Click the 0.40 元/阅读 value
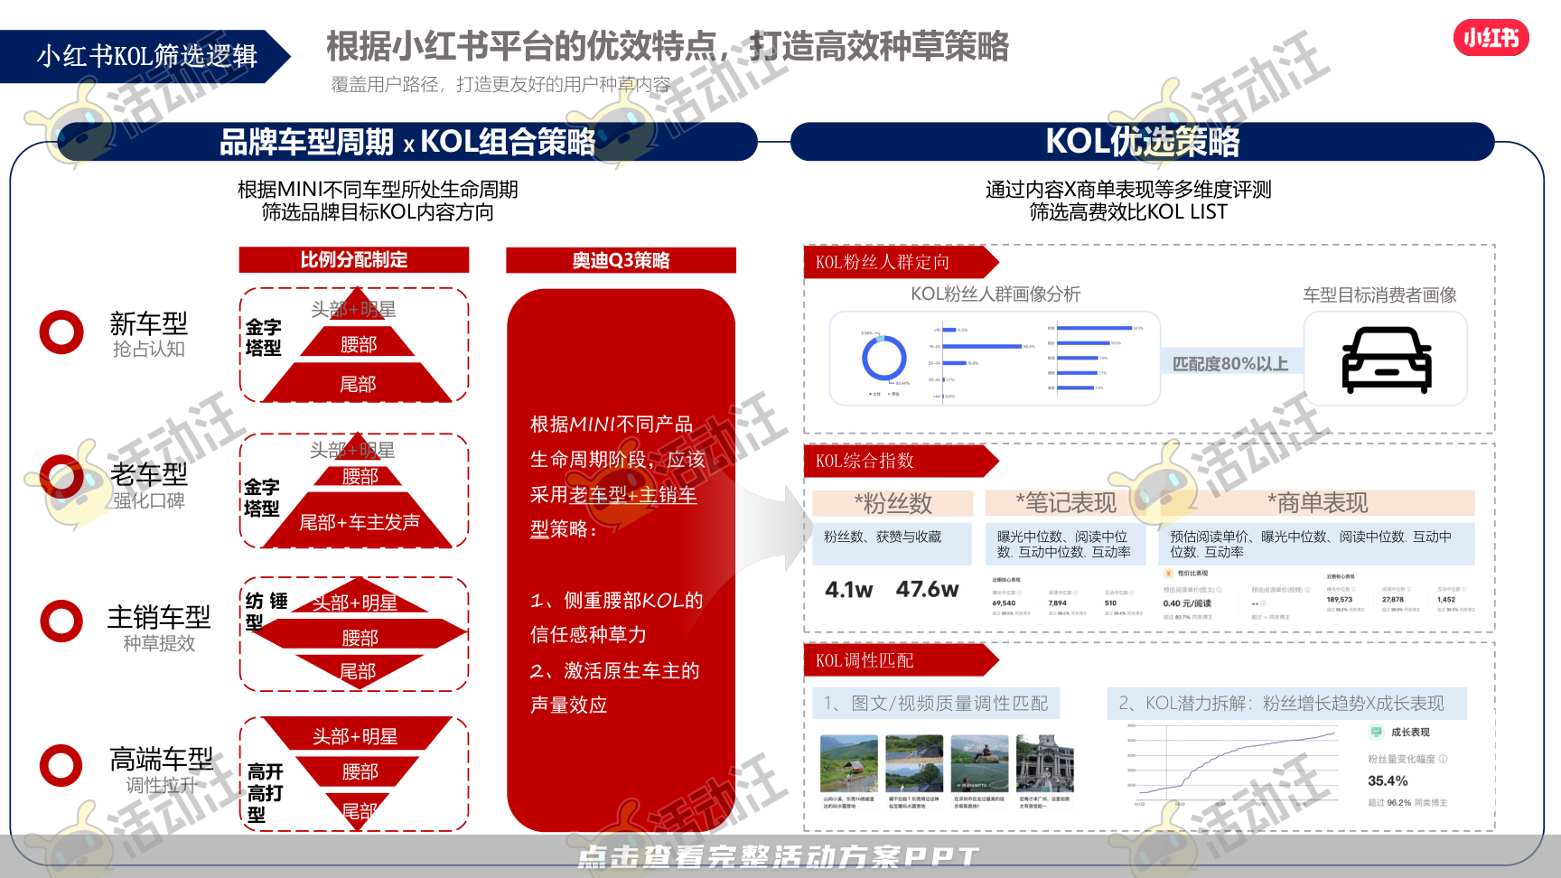 click(1187, 603)
